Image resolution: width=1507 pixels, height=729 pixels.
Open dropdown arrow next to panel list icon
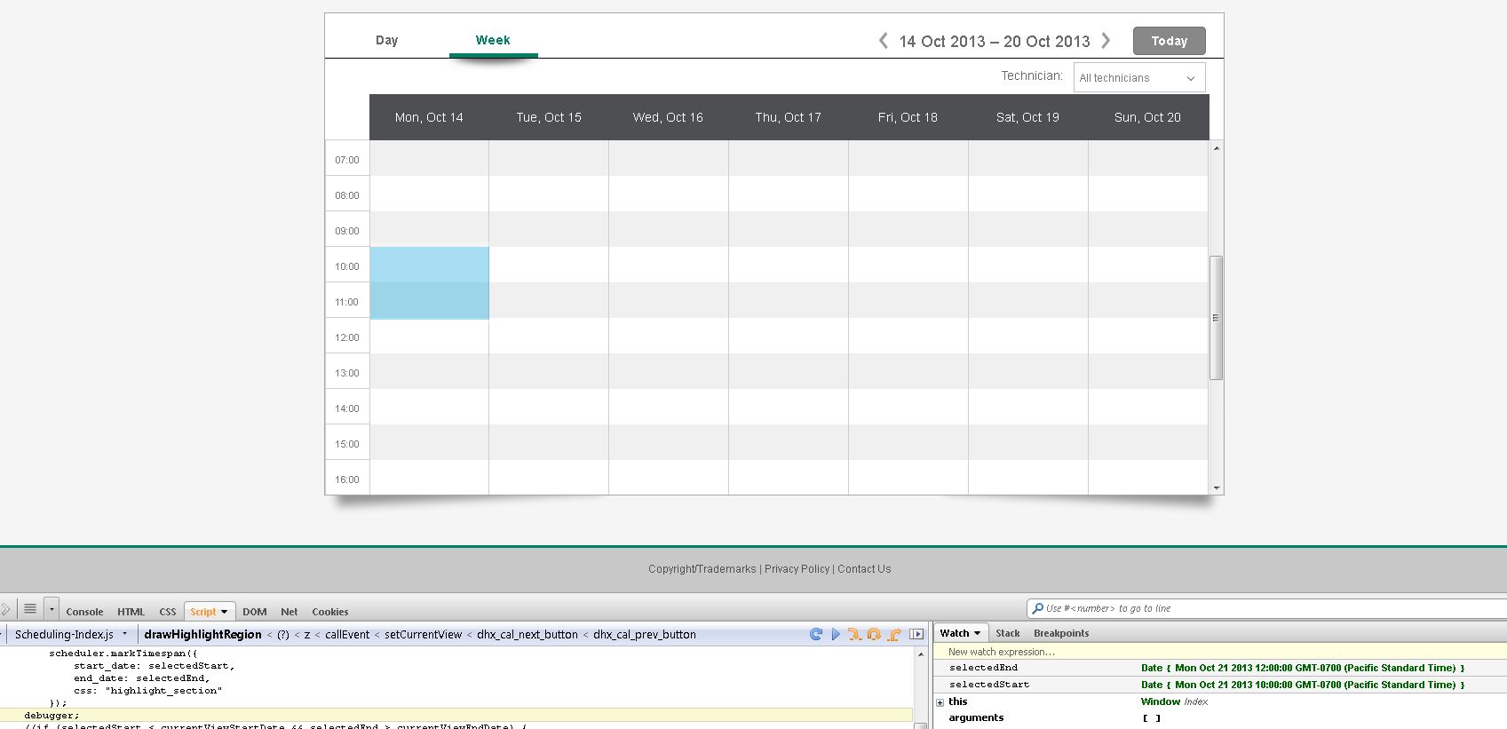[x=52, y=609]
